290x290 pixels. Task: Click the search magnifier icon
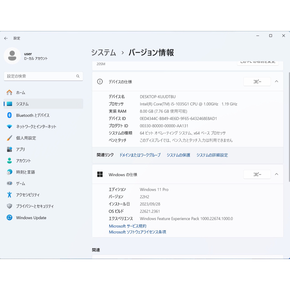coord(78,76)
